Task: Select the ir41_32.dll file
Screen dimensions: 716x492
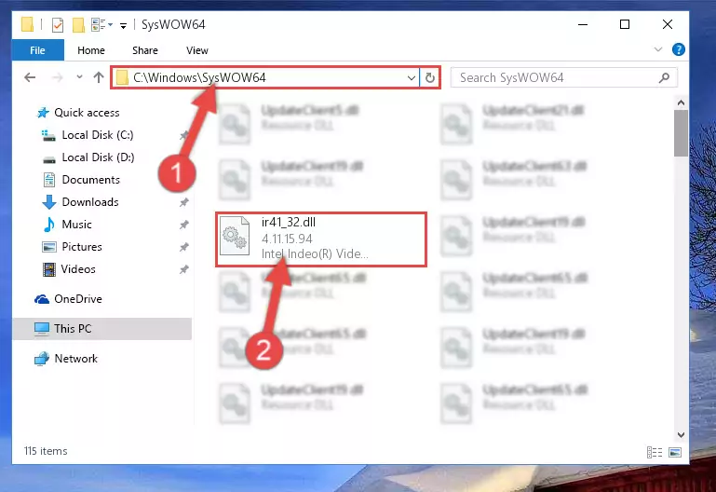Action: (321, 239)
